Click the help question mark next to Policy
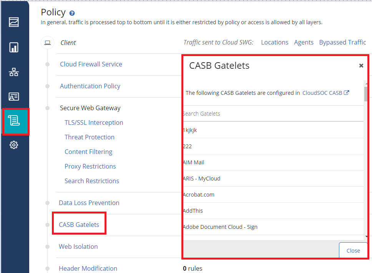372x273 pixels. click(72, 13)
